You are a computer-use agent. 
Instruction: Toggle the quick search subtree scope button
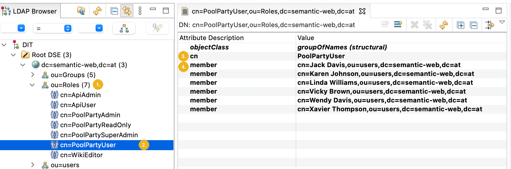[x=124, y=28]
